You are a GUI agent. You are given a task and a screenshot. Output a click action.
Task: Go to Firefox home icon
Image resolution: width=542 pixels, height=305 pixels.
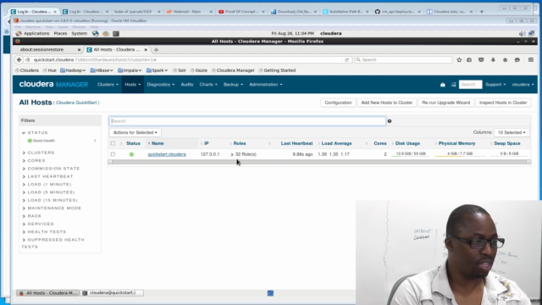pyautogui.click(x=505, y=60)
